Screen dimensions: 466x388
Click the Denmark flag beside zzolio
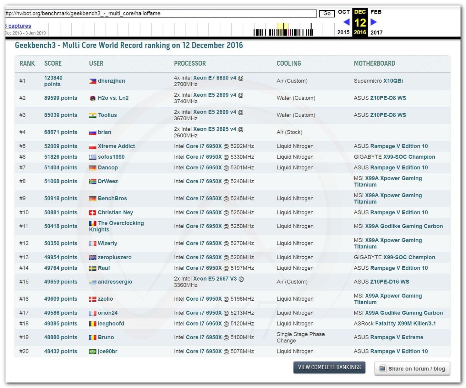(x=93, y=299)
